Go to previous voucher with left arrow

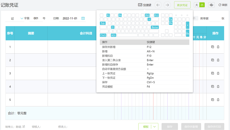[158, 5]
